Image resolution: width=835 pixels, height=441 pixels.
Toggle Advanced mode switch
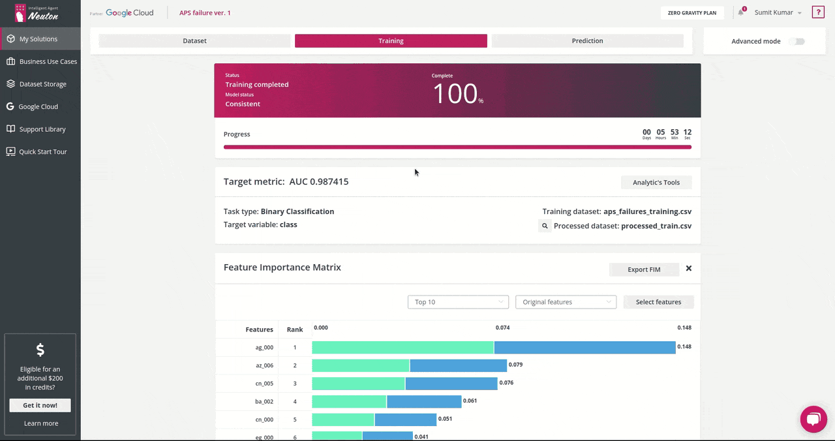pos(797,41)
